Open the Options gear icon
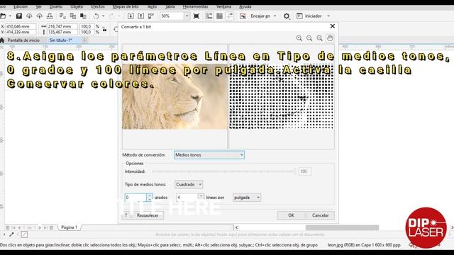This screenshot has width=454, height=255. point(287,16)
